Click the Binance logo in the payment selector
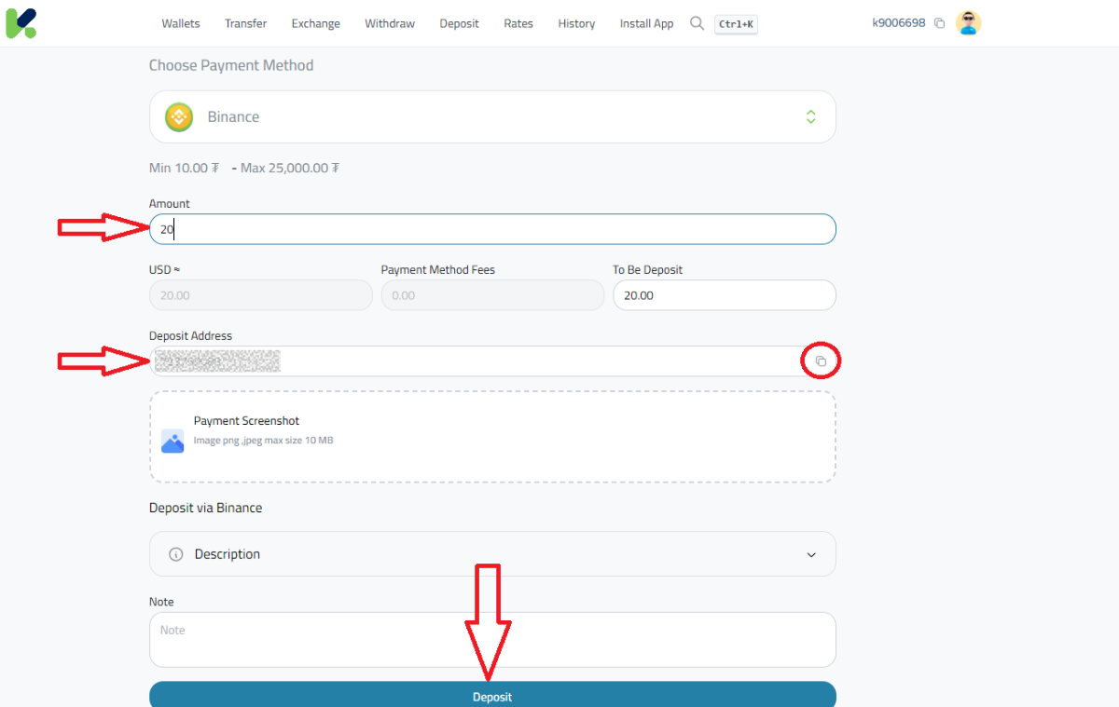 tap(178, 116)
